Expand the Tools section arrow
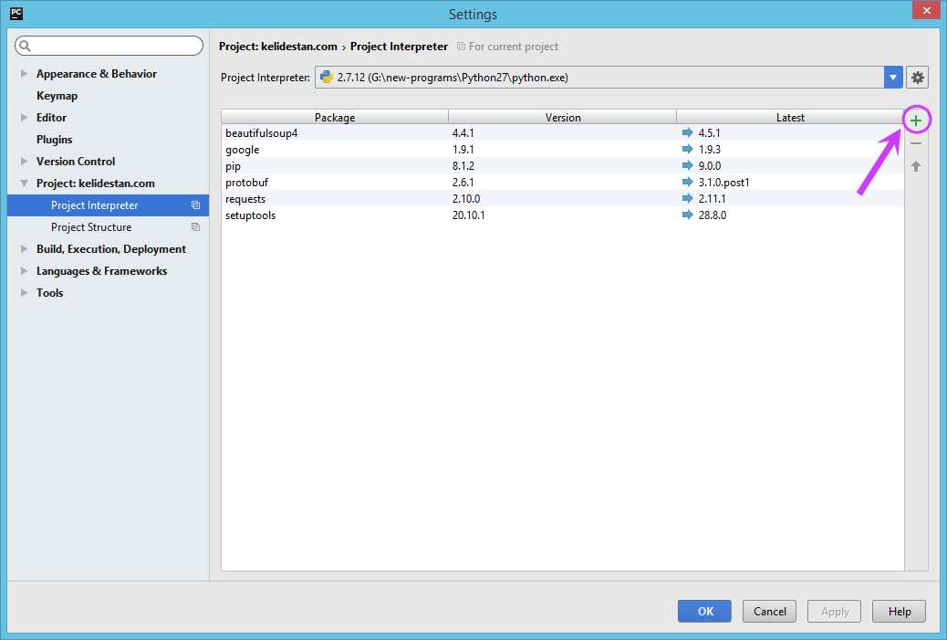 pos(24,292)
